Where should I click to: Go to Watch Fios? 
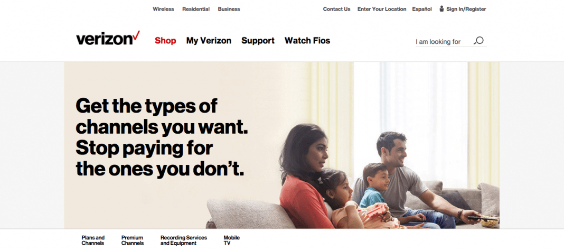(x=307, y=41)
